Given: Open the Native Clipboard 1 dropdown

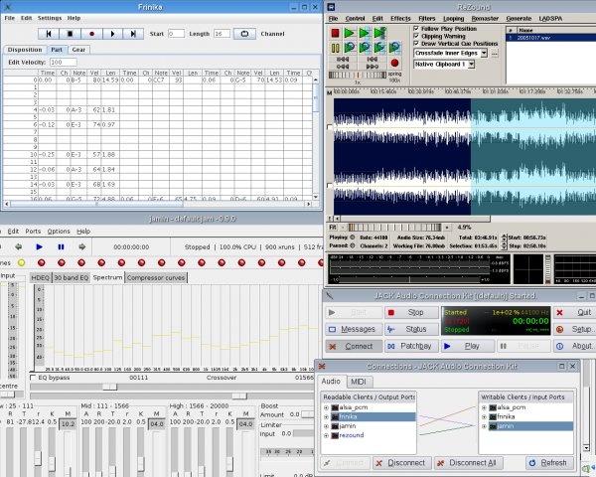Looking at the screenshot, I should coord(469,66).
